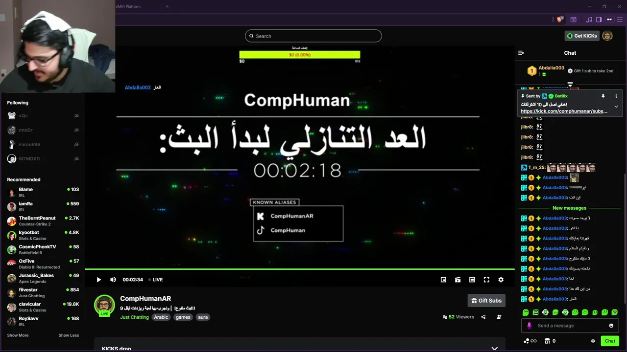
Task: Open browser music note media icon
Action: click(589, 20)
